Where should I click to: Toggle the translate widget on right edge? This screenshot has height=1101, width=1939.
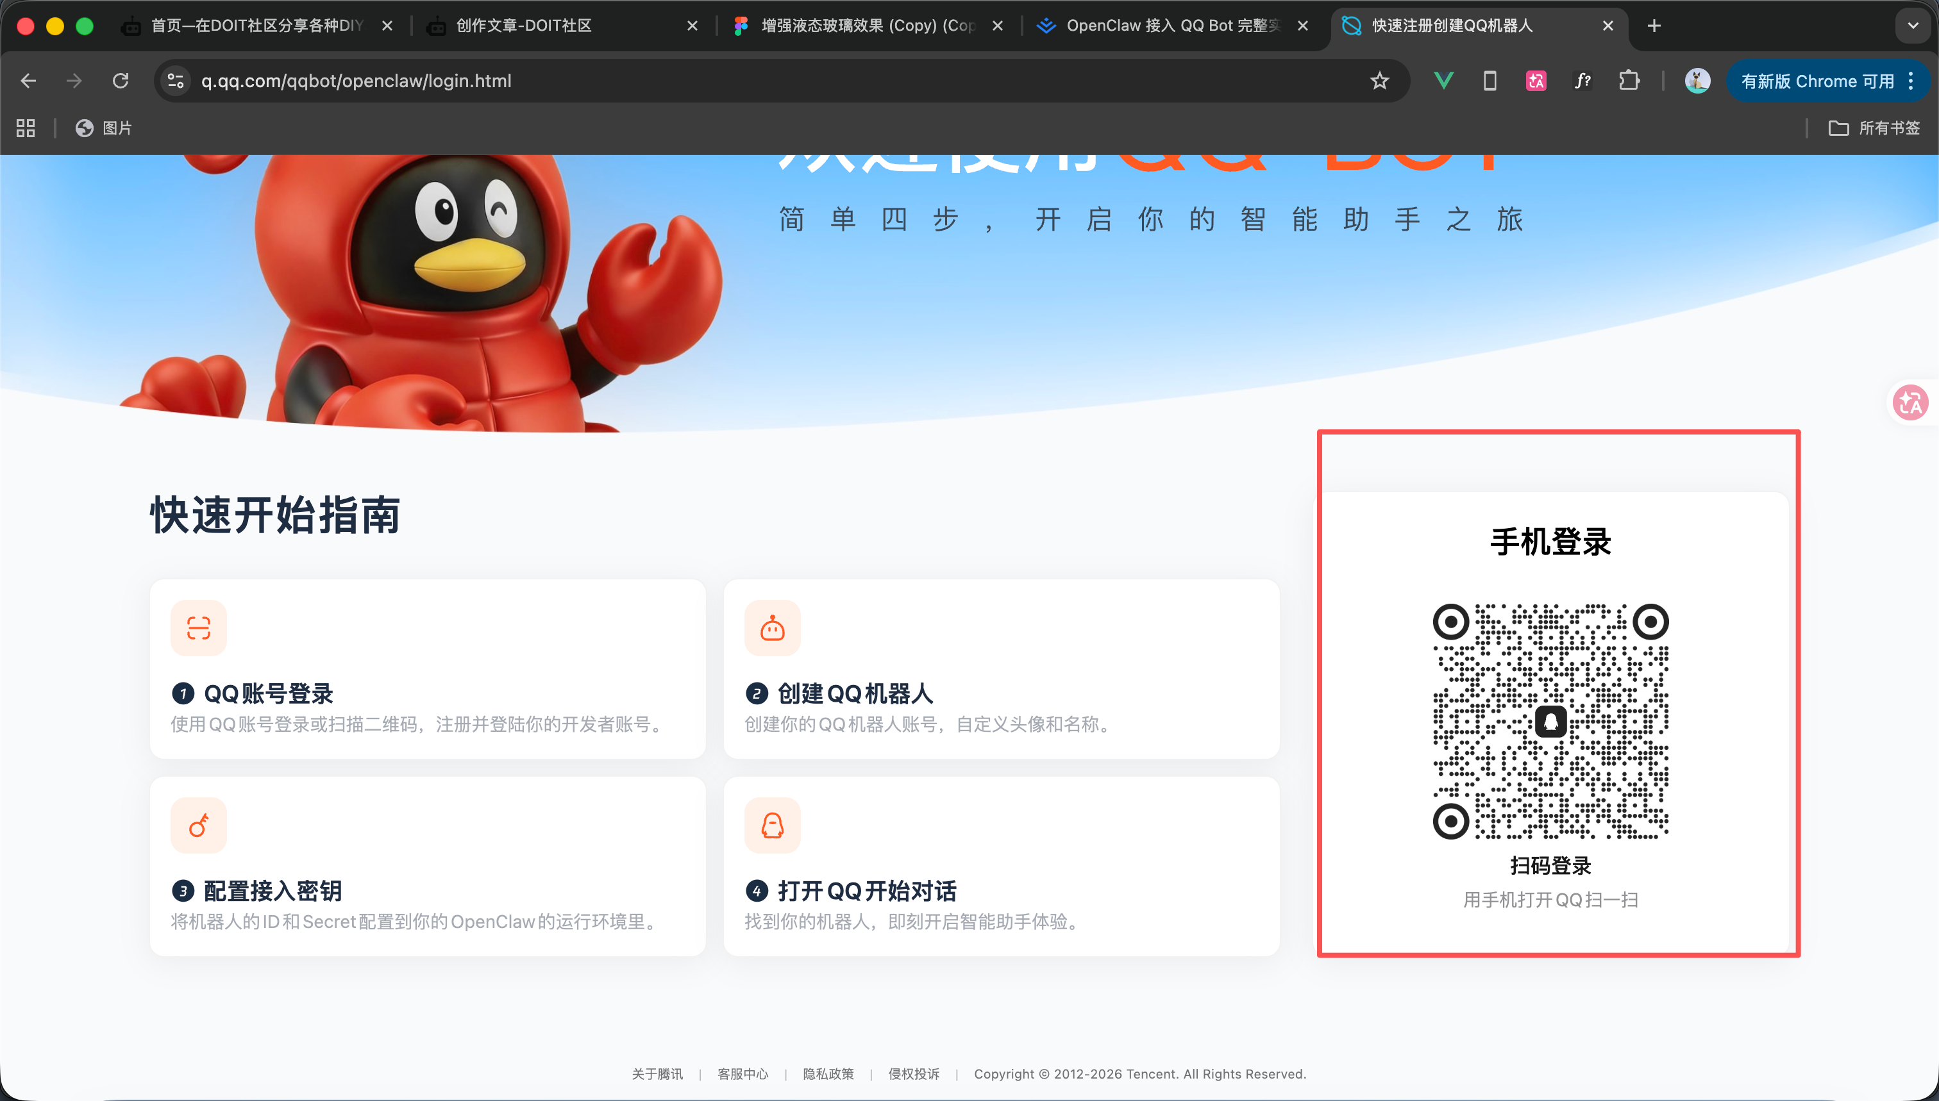point(1910,402)
